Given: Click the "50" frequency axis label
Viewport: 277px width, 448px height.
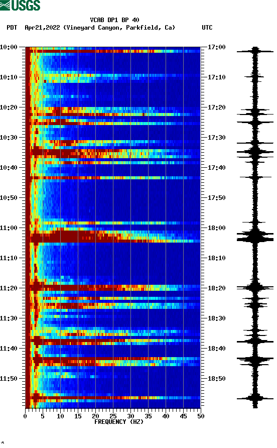Looking at the screenshot, I should tap(201, 416).
